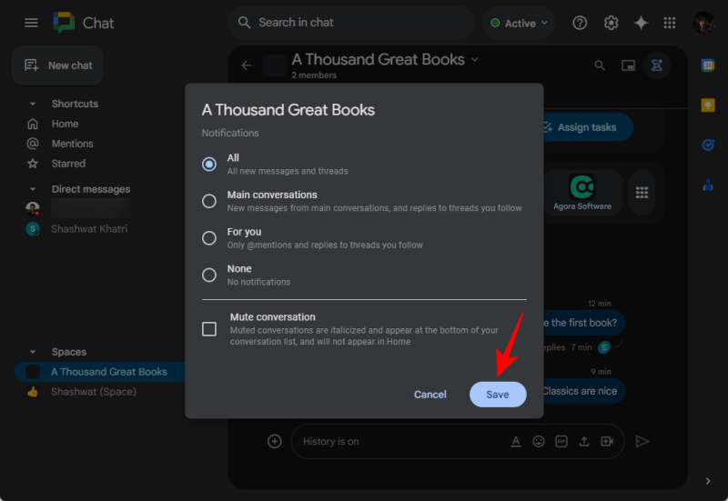Click the plus icon beside message box
Screen dimensions: 728x501
coord(275,441)
